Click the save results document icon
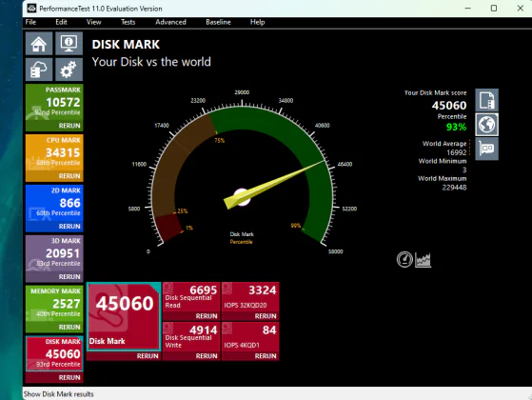The image size is (532, 400). [487, 100]
